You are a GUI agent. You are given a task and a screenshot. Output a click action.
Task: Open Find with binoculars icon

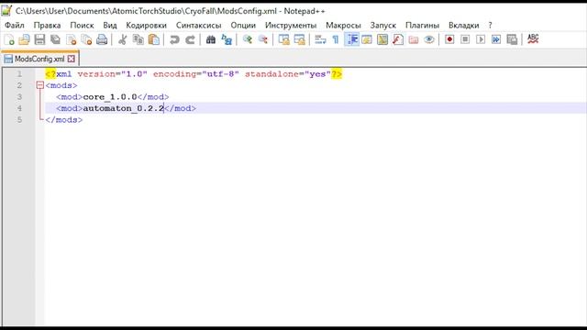[x=211, y=39]
